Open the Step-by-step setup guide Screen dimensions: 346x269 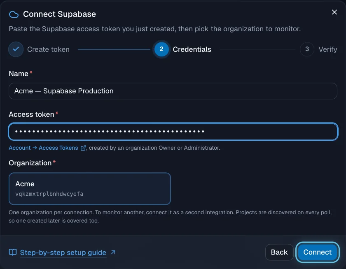pos(62,252)
